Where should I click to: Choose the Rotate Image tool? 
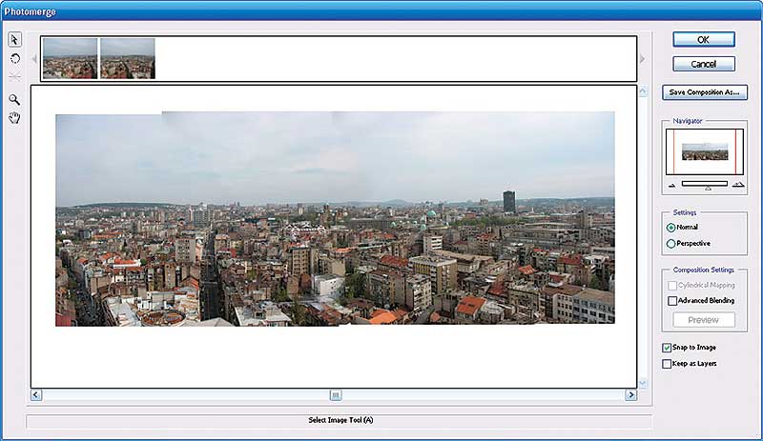14,59
